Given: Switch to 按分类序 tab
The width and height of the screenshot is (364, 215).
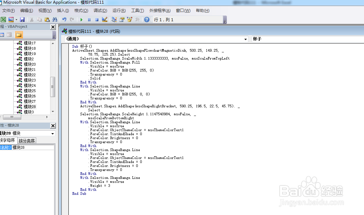Looking at the screenshot, I should tap(27, 141).
